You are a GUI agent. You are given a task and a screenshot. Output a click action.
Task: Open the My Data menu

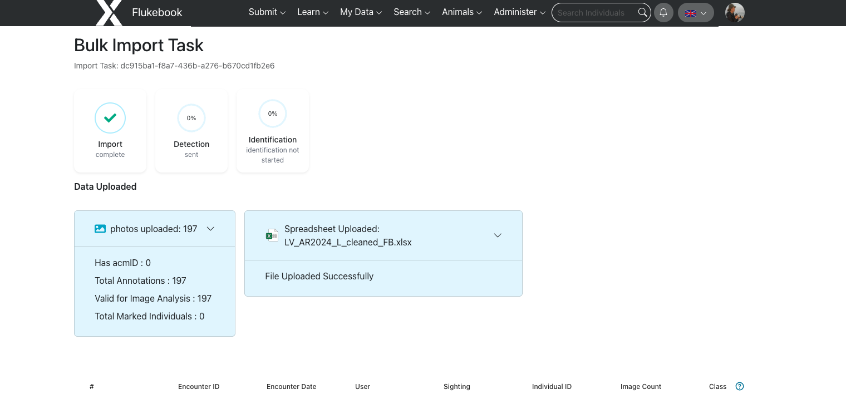[x=361, y=12]
